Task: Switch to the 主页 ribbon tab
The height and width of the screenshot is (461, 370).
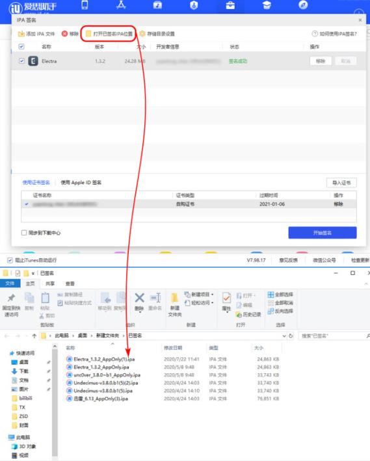Action: (30, 283)
